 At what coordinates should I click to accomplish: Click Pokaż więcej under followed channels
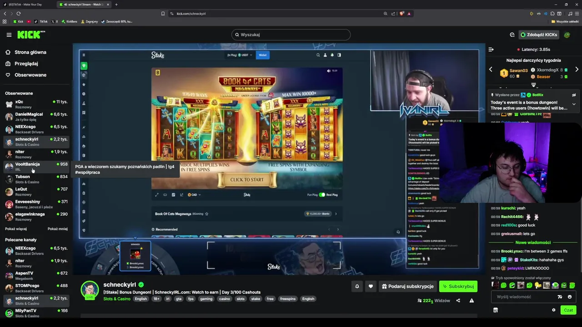tap(16, 229)
